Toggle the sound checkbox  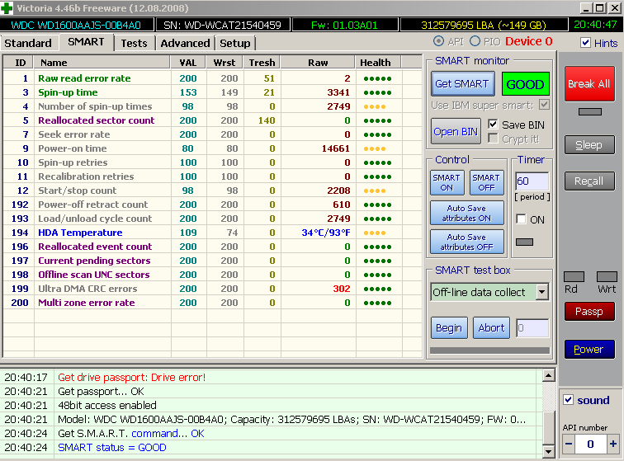click(568, 400)
